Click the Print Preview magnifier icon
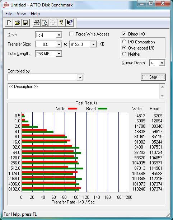Image resolution: width=173 pixels, height=220 pixels. point(45,23)
